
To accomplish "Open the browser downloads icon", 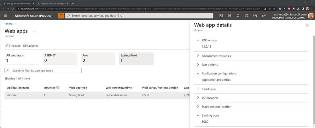I will [x=298, y=9].
